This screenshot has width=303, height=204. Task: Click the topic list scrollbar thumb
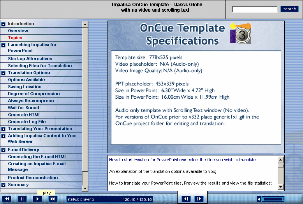(x=85, y=100)
